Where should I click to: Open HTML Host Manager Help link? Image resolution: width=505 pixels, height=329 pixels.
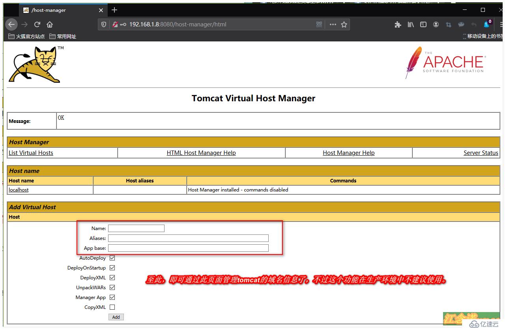pos(201,153)
